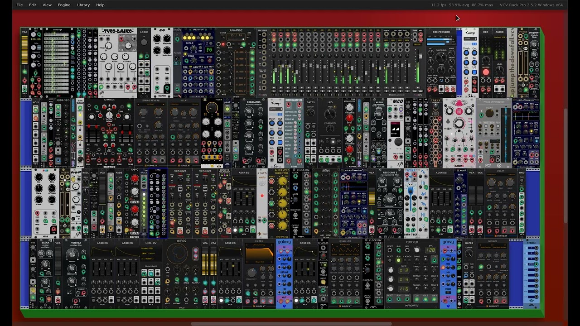Click the track -12- fader on MixMaster

(x=352, y=68)
